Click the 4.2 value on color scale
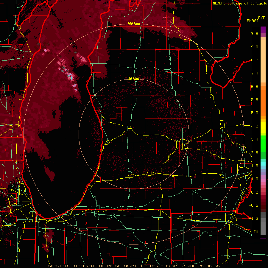 point(255,126)
